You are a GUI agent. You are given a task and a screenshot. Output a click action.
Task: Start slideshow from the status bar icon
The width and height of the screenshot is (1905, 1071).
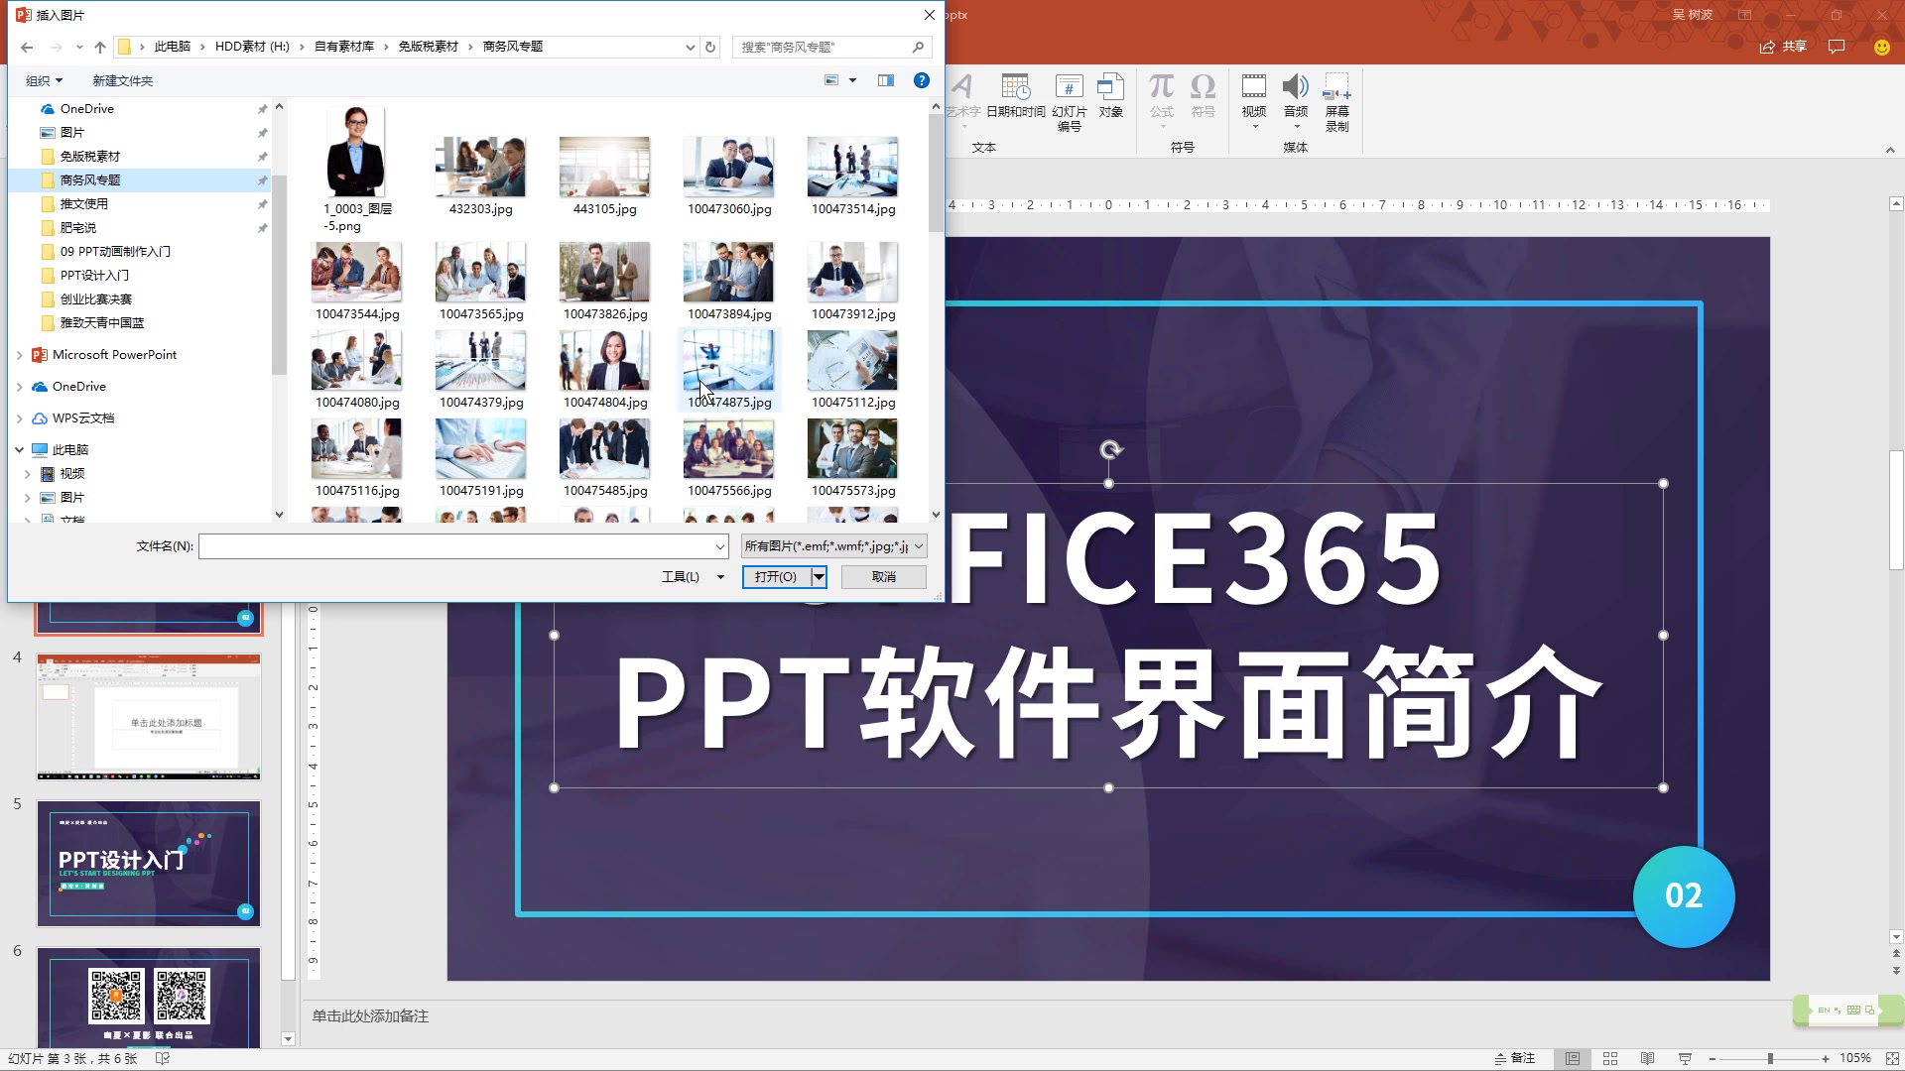click(x=1685, y=1058)
